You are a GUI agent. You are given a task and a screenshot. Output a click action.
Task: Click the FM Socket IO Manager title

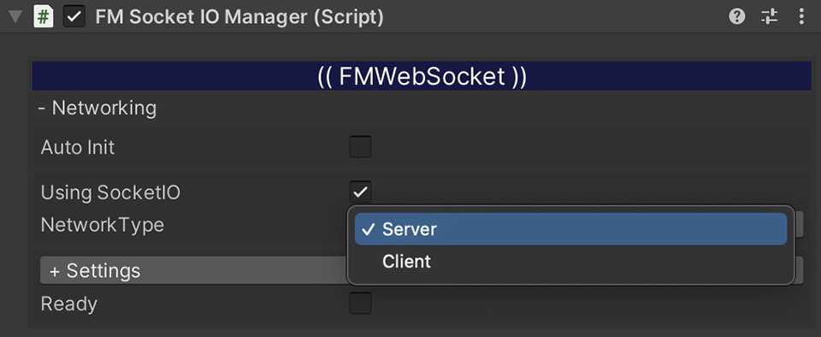(x=239, y=17)
